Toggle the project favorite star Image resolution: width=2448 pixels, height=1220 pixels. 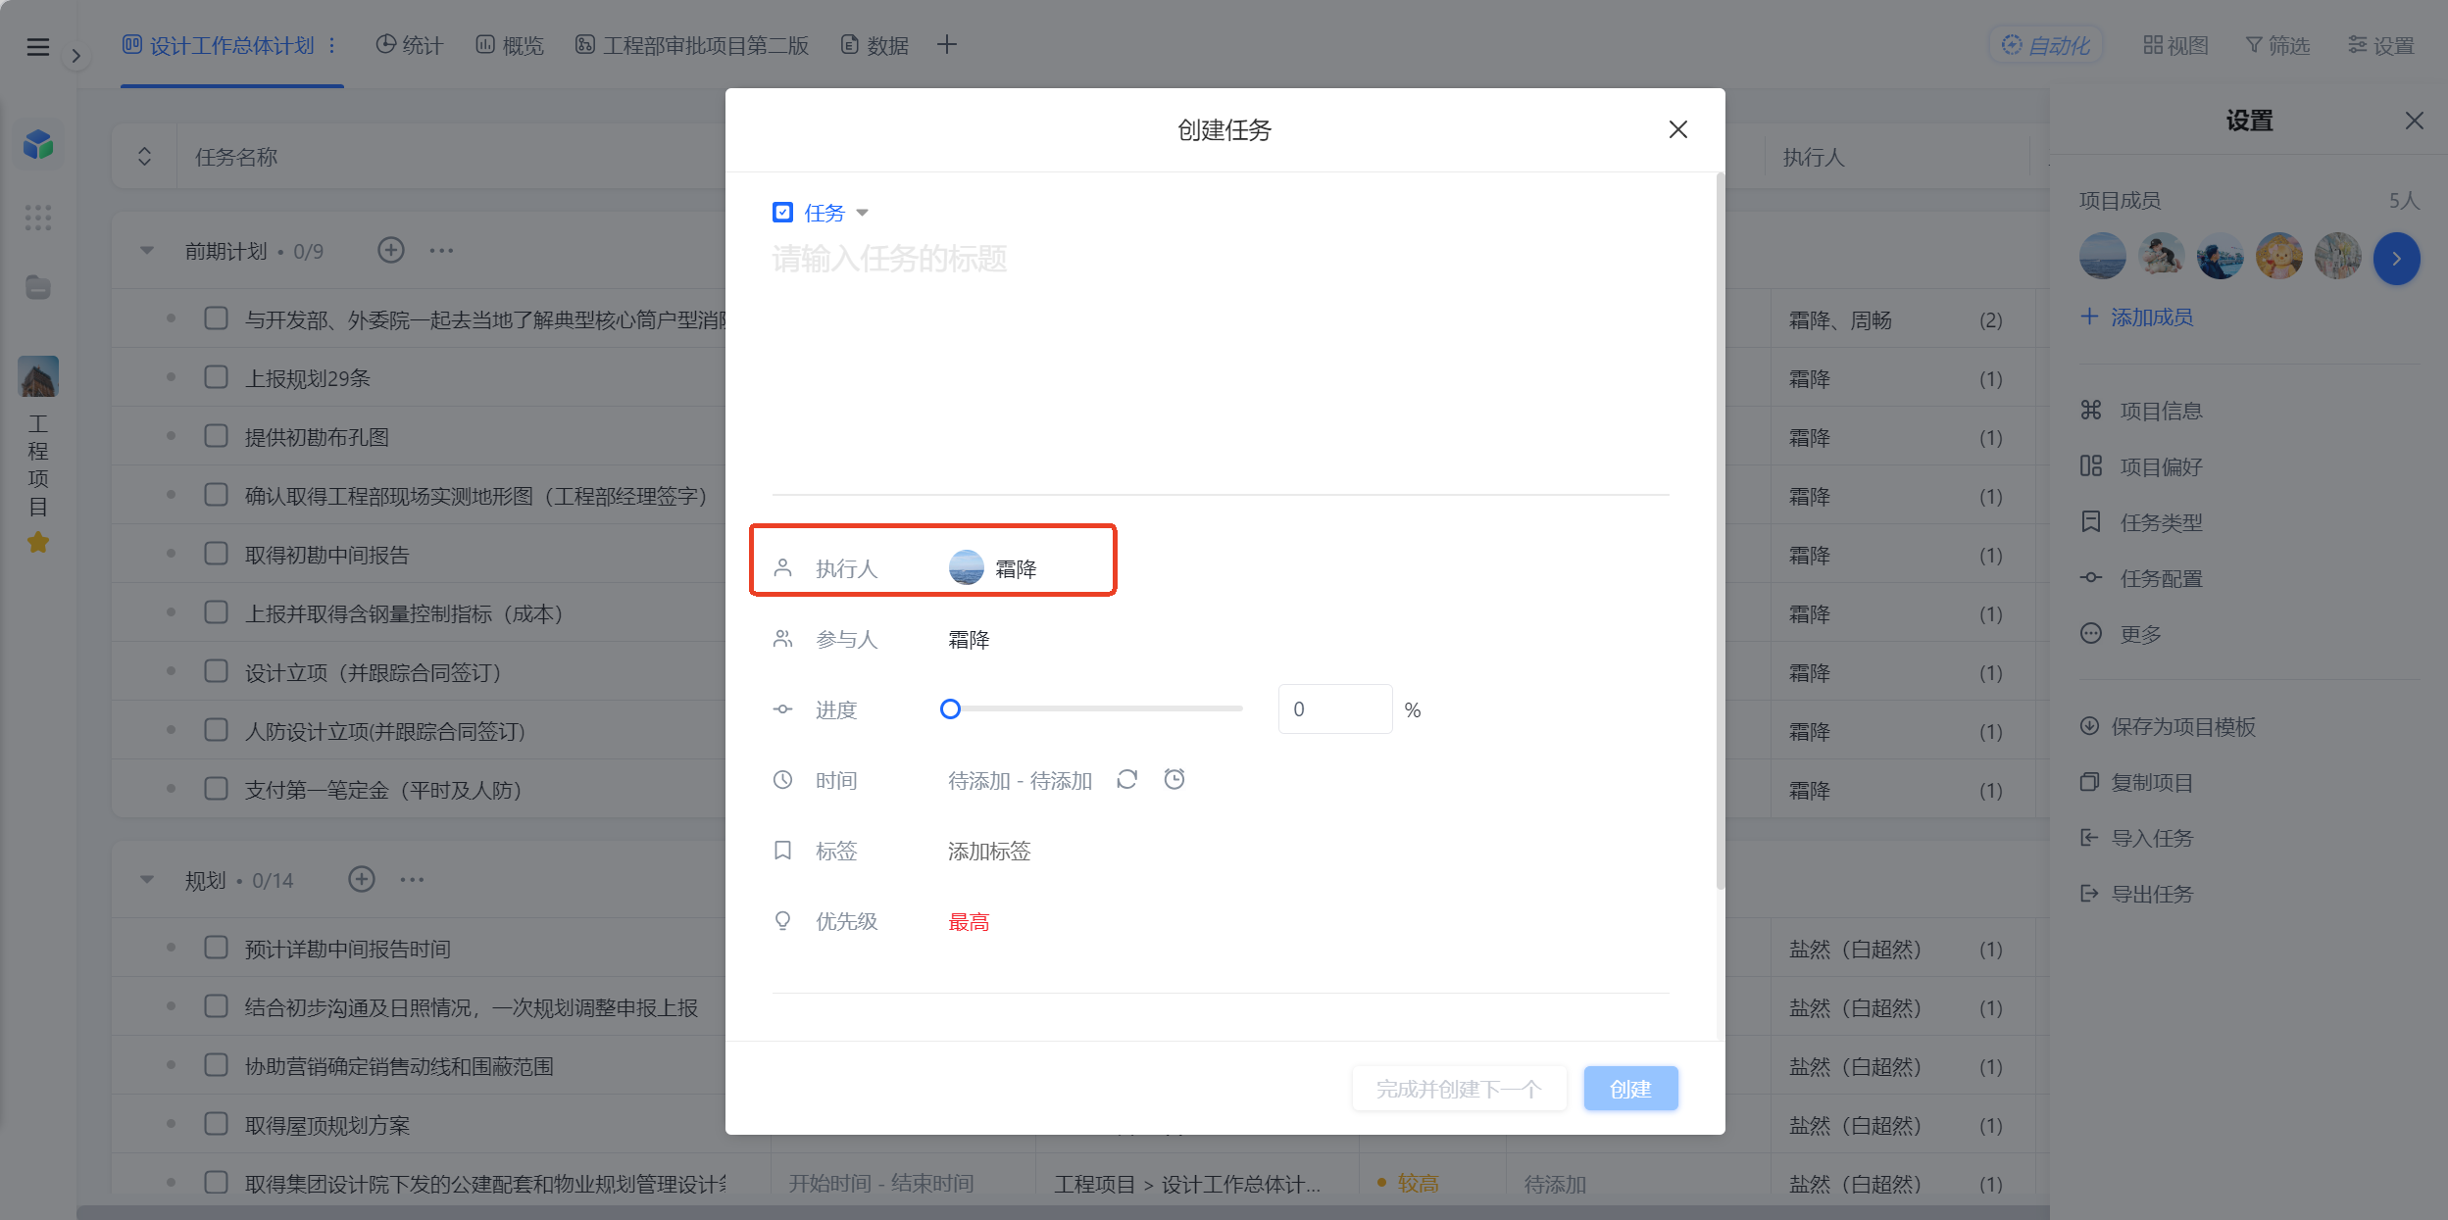pyautogui.click(x=38, y=542)
